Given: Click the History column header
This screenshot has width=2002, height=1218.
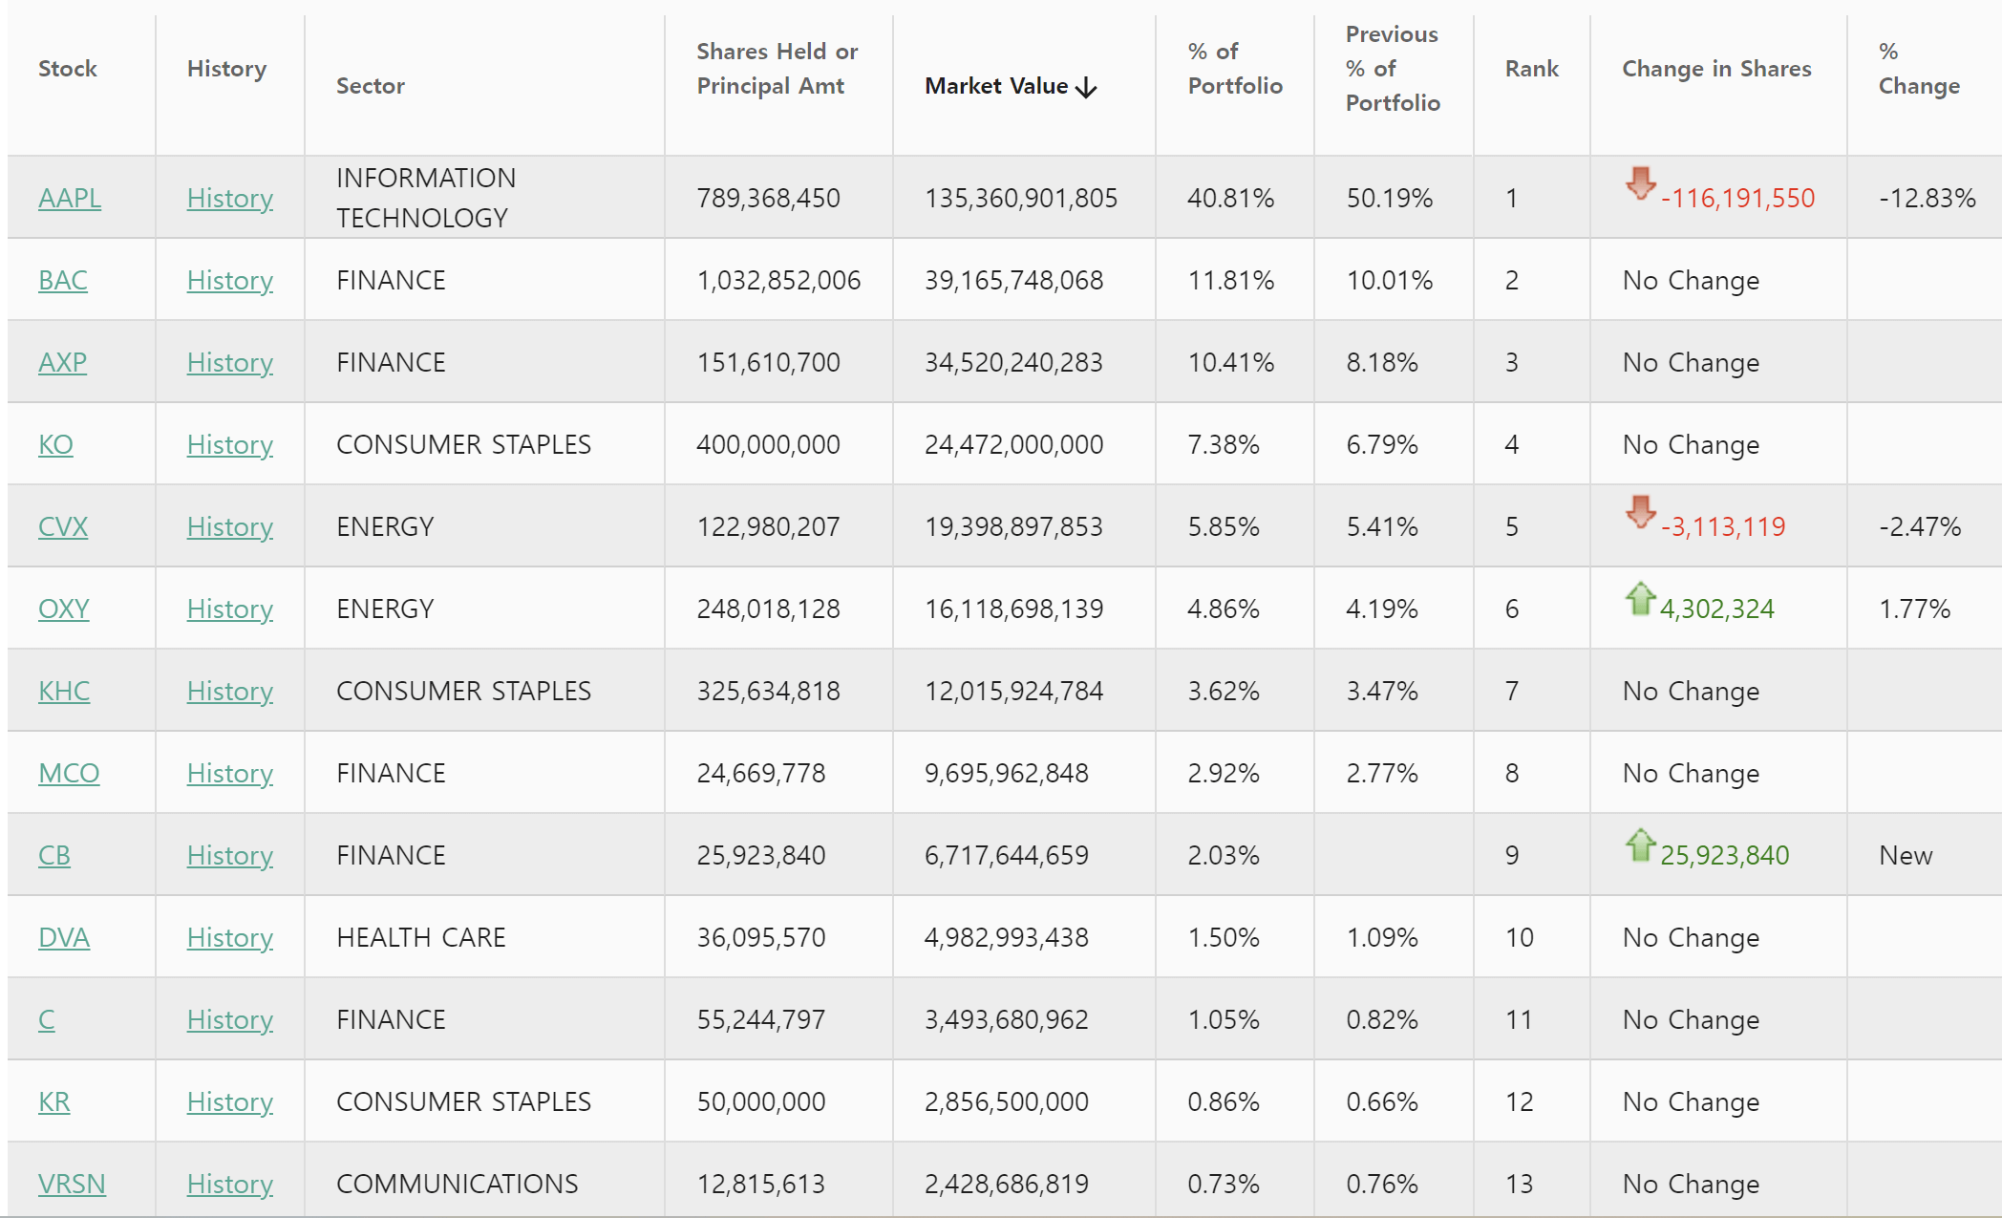Looking at the screenshot, I should (226, 69).
